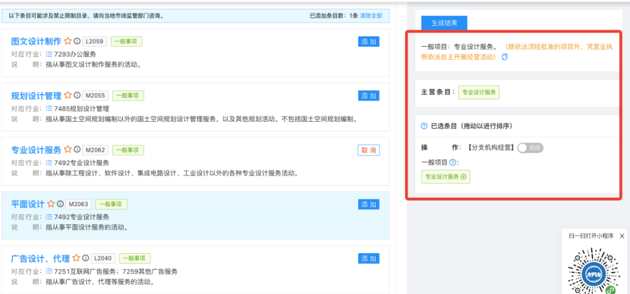
Task: Click list icon before 7251互联网广告服务
Action: click(x=49, y=271)
